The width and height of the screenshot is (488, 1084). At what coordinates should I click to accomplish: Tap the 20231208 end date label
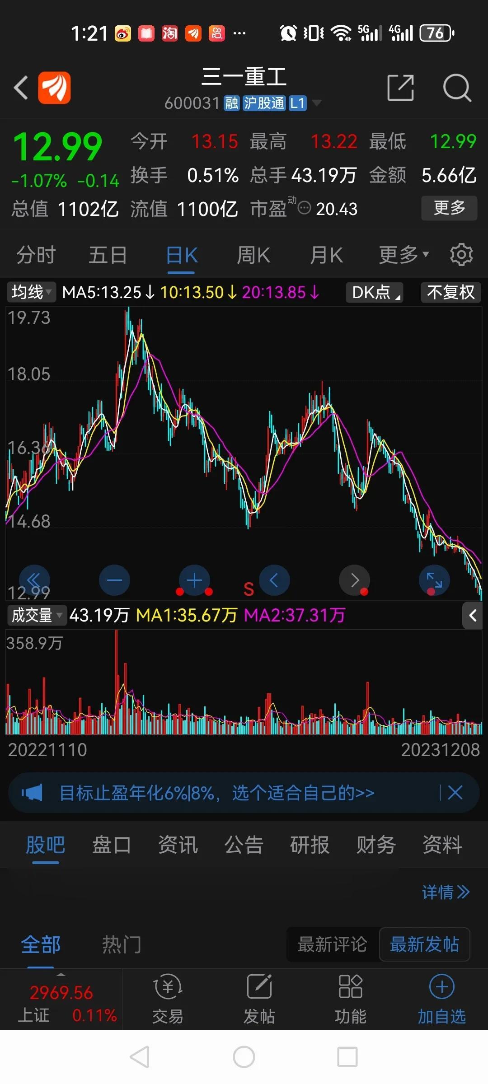pyautogui.click(x=440, y=750)
